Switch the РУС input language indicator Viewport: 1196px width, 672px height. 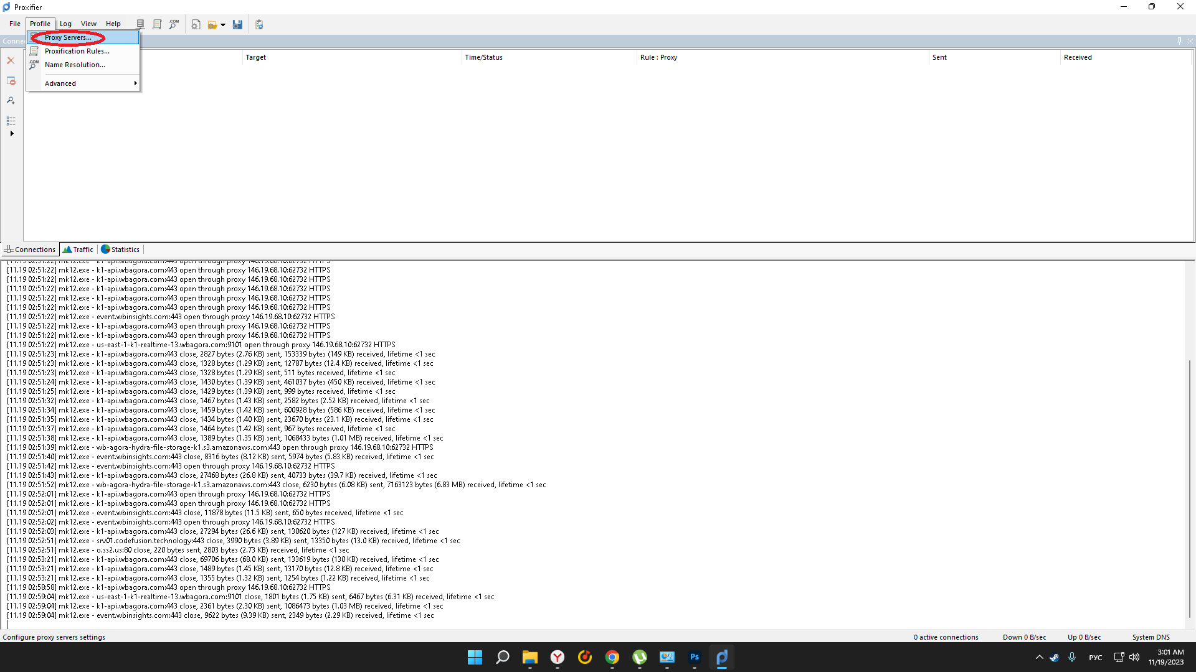point(1095,658)
